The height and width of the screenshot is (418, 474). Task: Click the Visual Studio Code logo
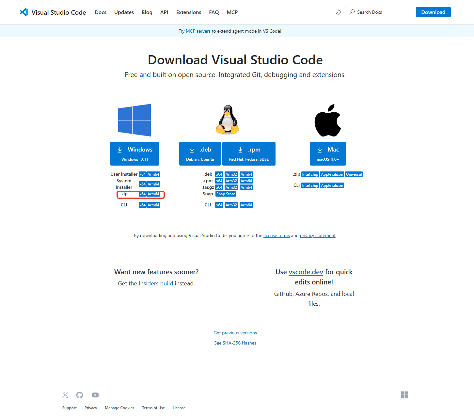[24, 12]
